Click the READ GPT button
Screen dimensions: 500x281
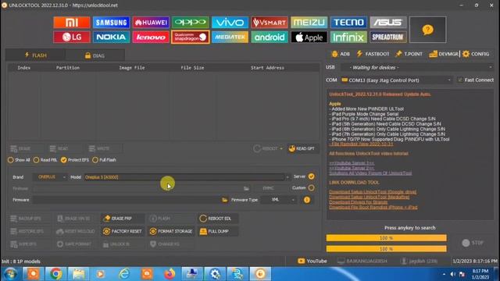point(302,148)
